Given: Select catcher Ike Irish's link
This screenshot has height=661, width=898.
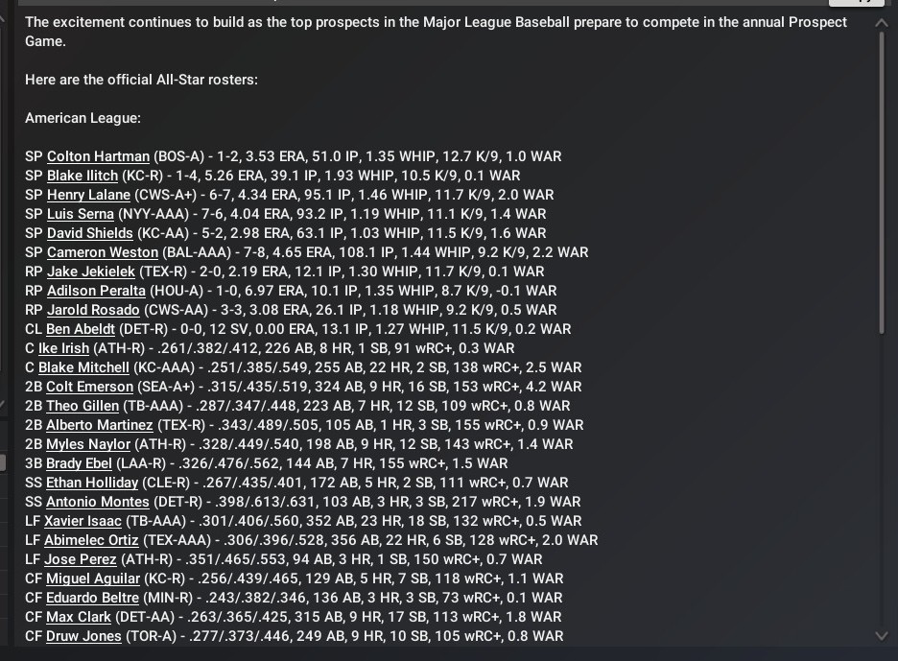Looking at the screenshot, I should pyautogui.click(x=63, y=348).
